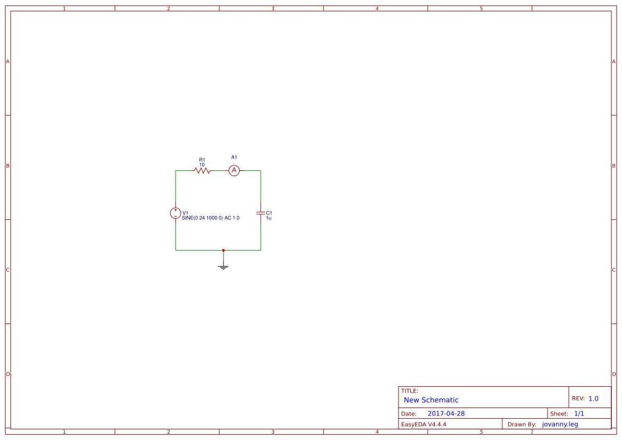Click the zone marker B on the left border
The image size is (622, 440).
point(7,165)
